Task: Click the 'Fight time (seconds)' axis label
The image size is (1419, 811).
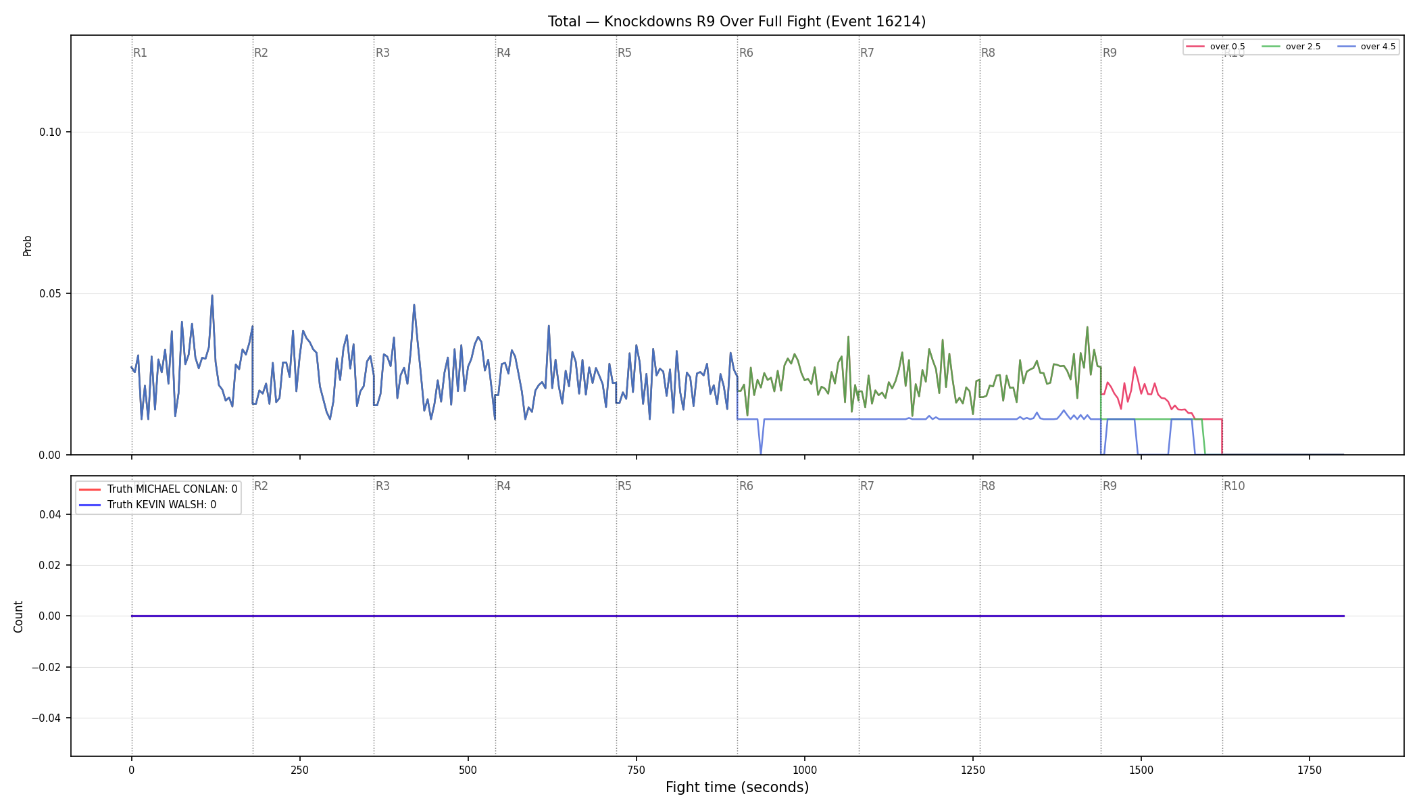Action: (x=737, y=787)
